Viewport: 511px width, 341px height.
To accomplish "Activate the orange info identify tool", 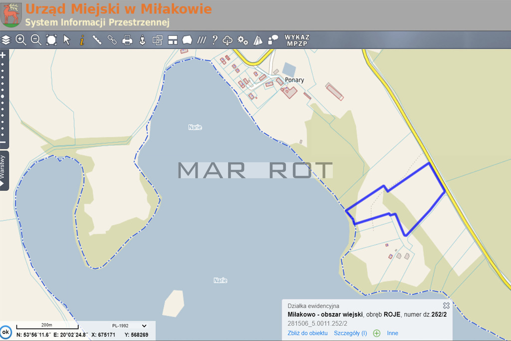I will click(82, 40).
